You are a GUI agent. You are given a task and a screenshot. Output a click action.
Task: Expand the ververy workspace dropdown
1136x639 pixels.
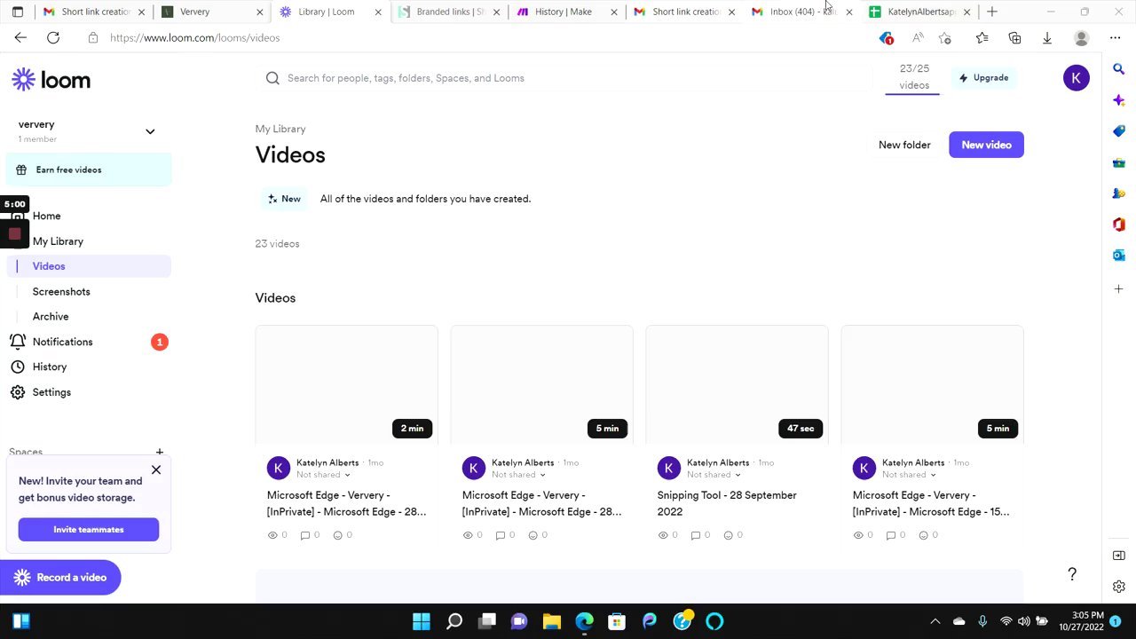click(x=150, y=131)
